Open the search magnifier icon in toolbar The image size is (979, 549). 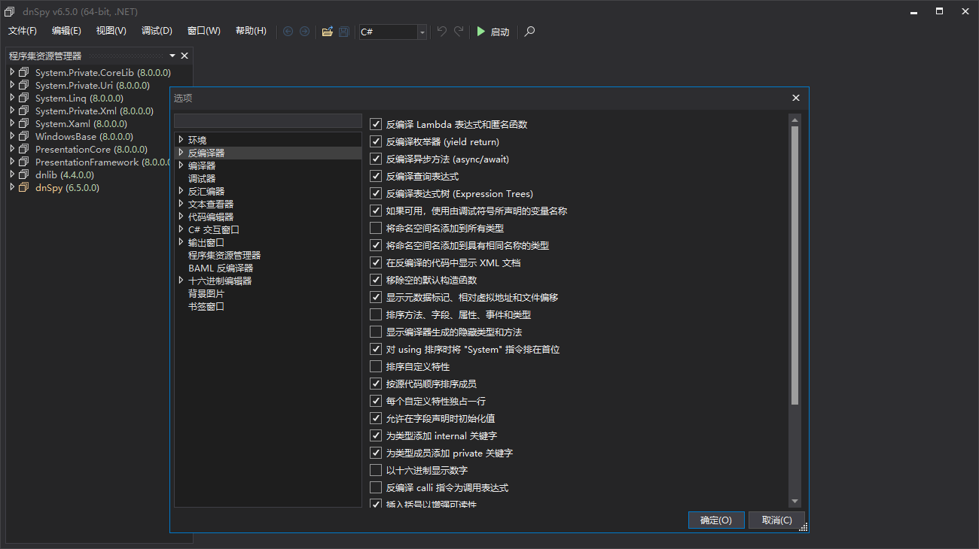529,32
